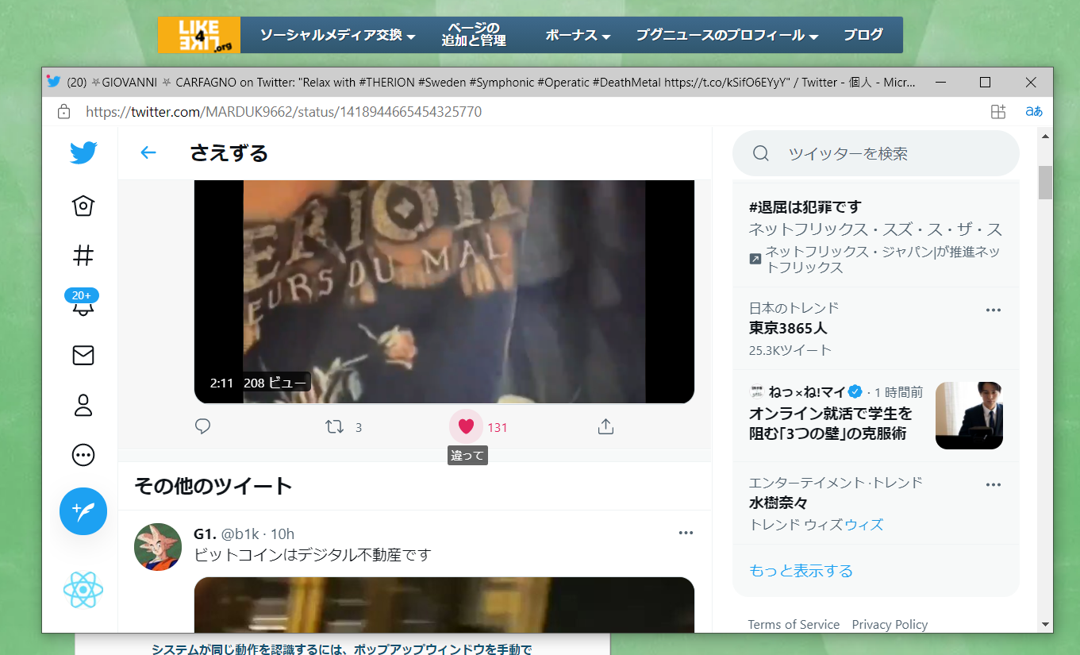Open the Messages envelope icon
Image resolution: width=1080 pixels, height=655 pixels.
83,355
